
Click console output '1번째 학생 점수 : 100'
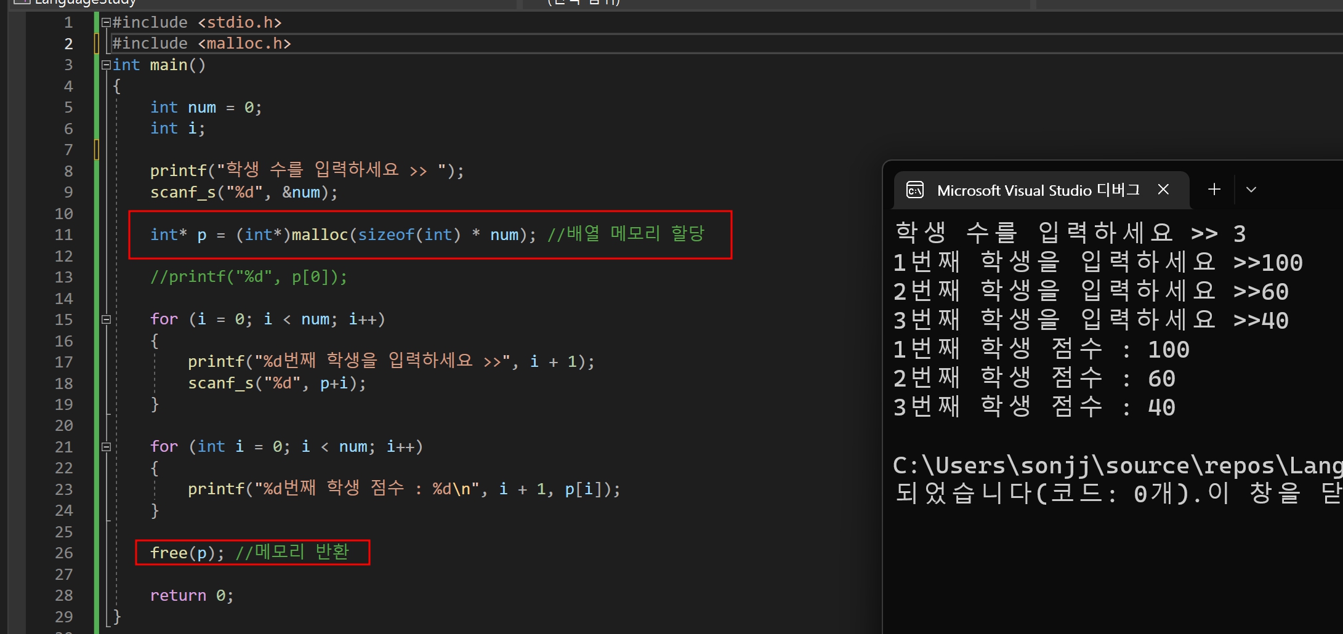point(1041,349)
